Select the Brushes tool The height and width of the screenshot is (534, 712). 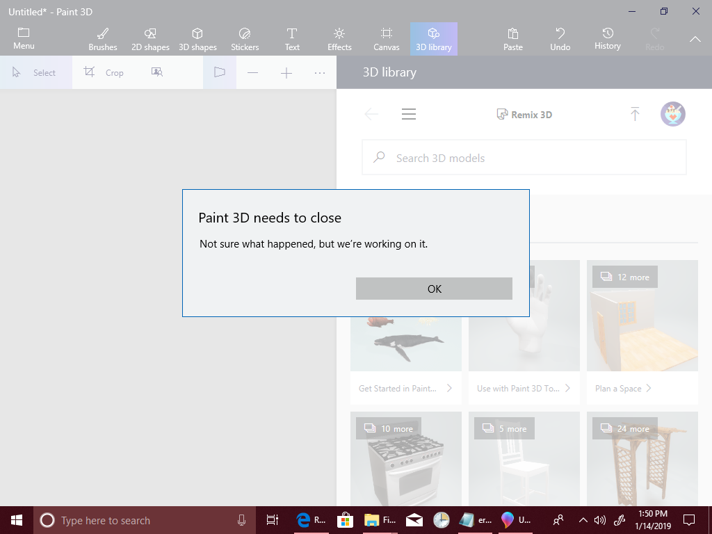click(x=103, y=39)
